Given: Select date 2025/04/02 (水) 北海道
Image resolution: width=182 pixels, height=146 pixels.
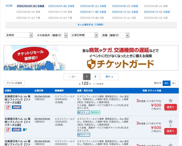Looking at the screenshot, I should (x=30, y=6).
